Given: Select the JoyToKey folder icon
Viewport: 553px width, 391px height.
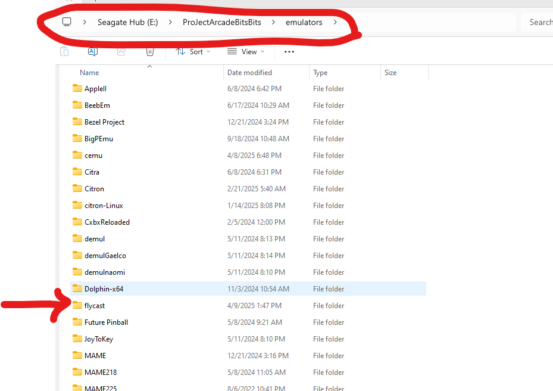Looking at the screenshot, I should [x=77, y=338].
